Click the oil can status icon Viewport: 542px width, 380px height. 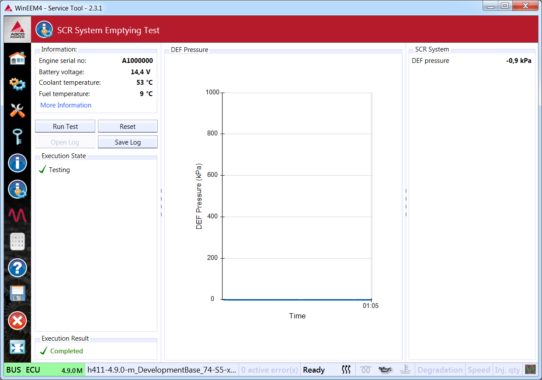(x=385, y=370)
